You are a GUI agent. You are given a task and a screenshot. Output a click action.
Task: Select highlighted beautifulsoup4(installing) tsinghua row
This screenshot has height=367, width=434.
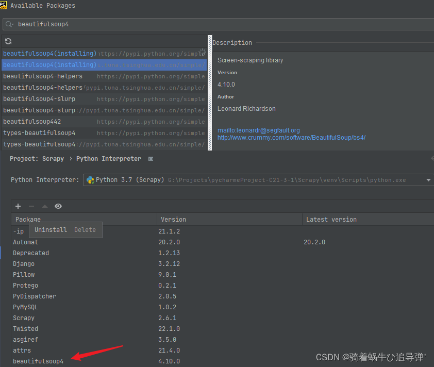pos(104,65)
